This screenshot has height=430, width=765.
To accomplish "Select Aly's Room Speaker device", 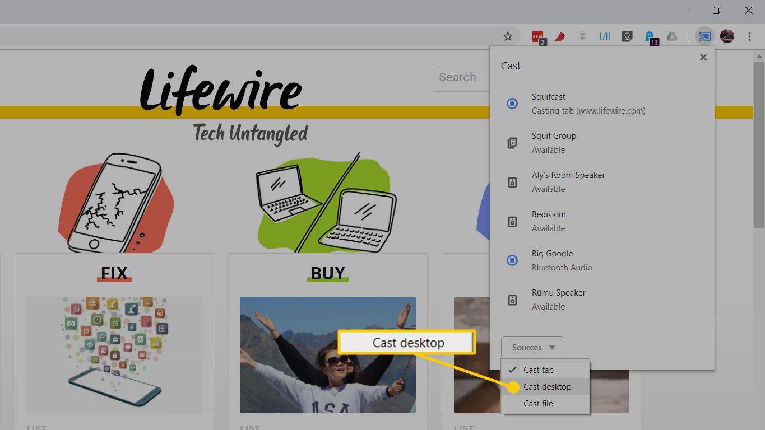I will tap(568, 175).
